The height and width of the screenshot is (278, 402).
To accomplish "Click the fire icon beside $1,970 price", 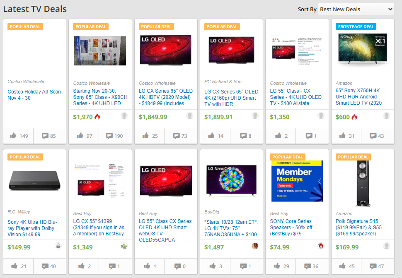I will 97,117.
